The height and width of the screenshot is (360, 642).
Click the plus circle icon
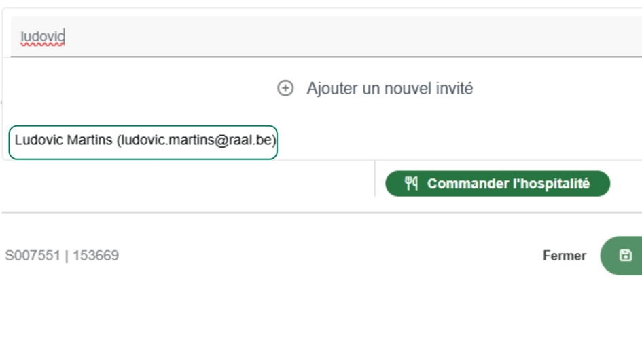(285, 88)
